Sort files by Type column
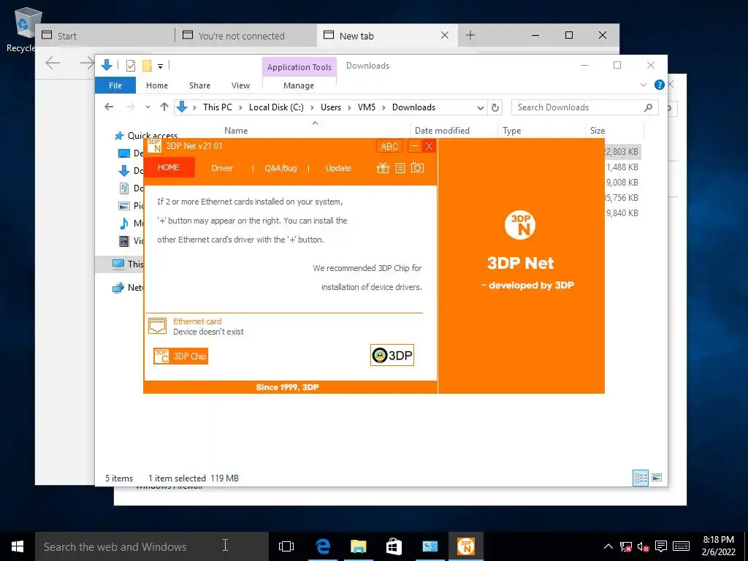The height and width of the screenshot is (561, 748). [x=512, y=131]
